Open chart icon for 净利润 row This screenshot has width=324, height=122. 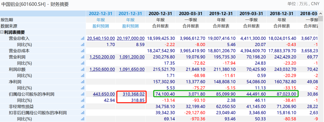coord(83,82)
